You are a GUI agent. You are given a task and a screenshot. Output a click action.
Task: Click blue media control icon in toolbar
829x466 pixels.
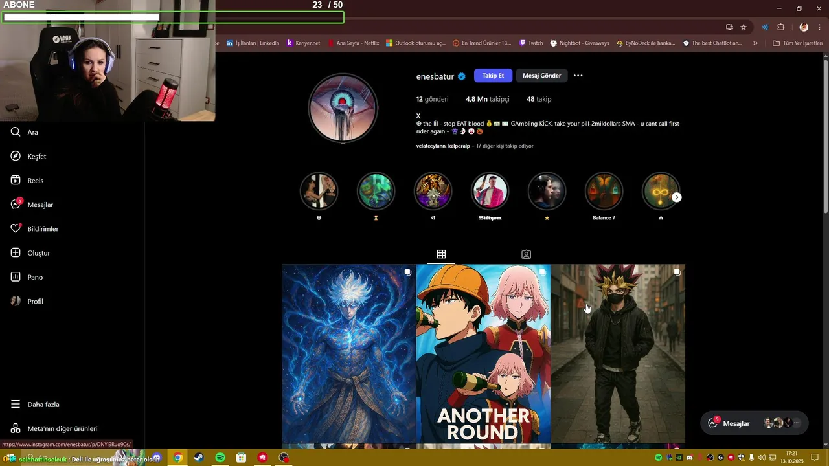point(765,27)
